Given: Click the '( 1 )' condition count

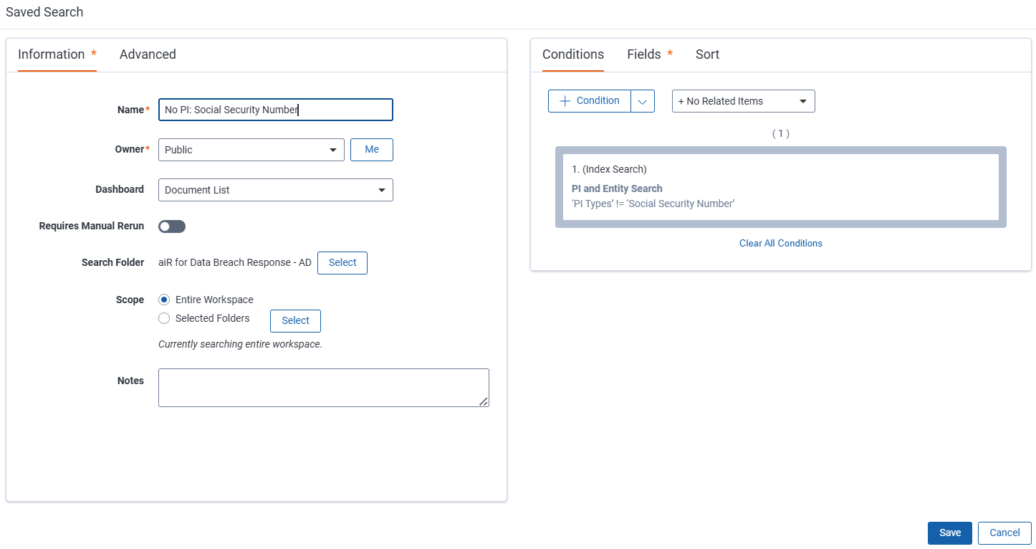Looking at the screenshot, I should pos(781,133).
